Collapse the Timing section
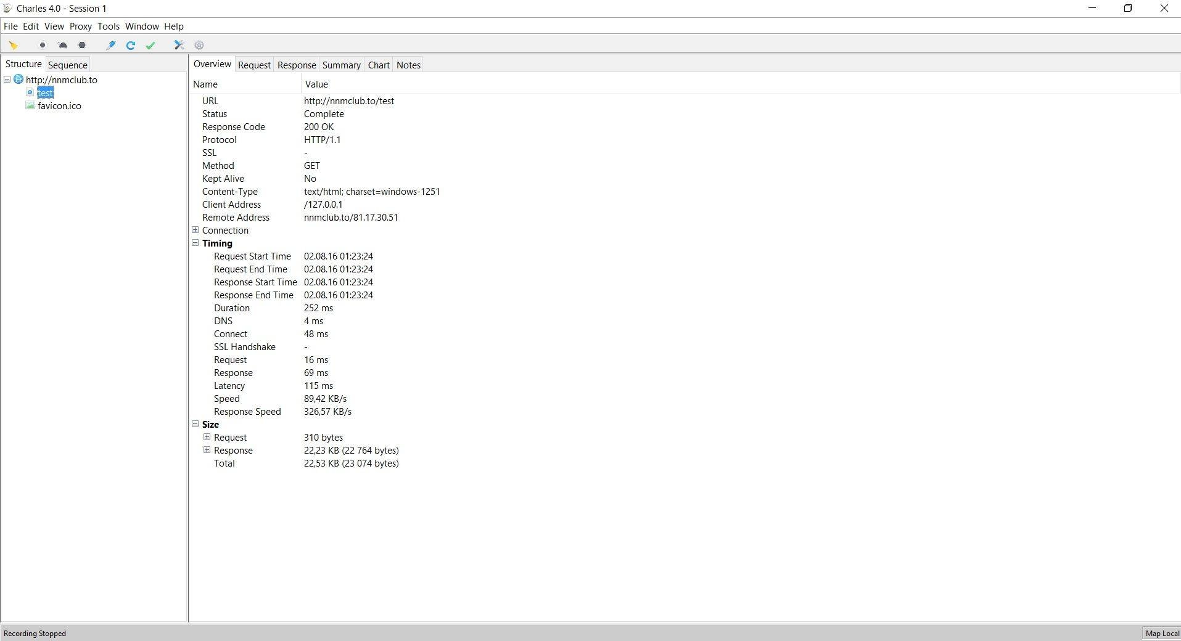 [195, 243]
